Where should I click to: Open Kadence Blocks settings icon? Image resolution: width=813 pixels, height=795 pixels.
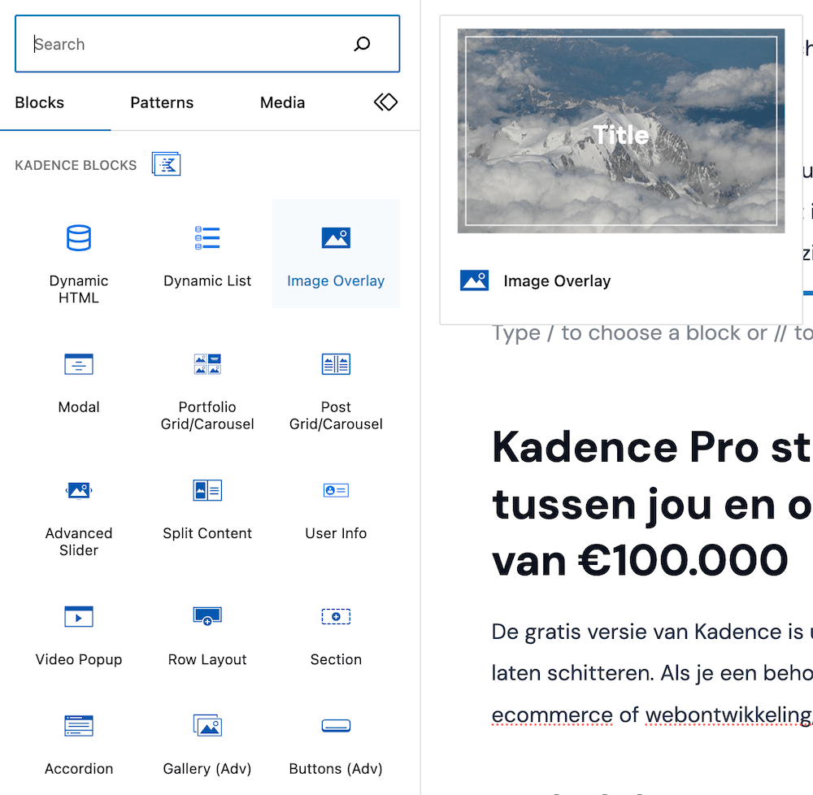(x=165, y=163)
